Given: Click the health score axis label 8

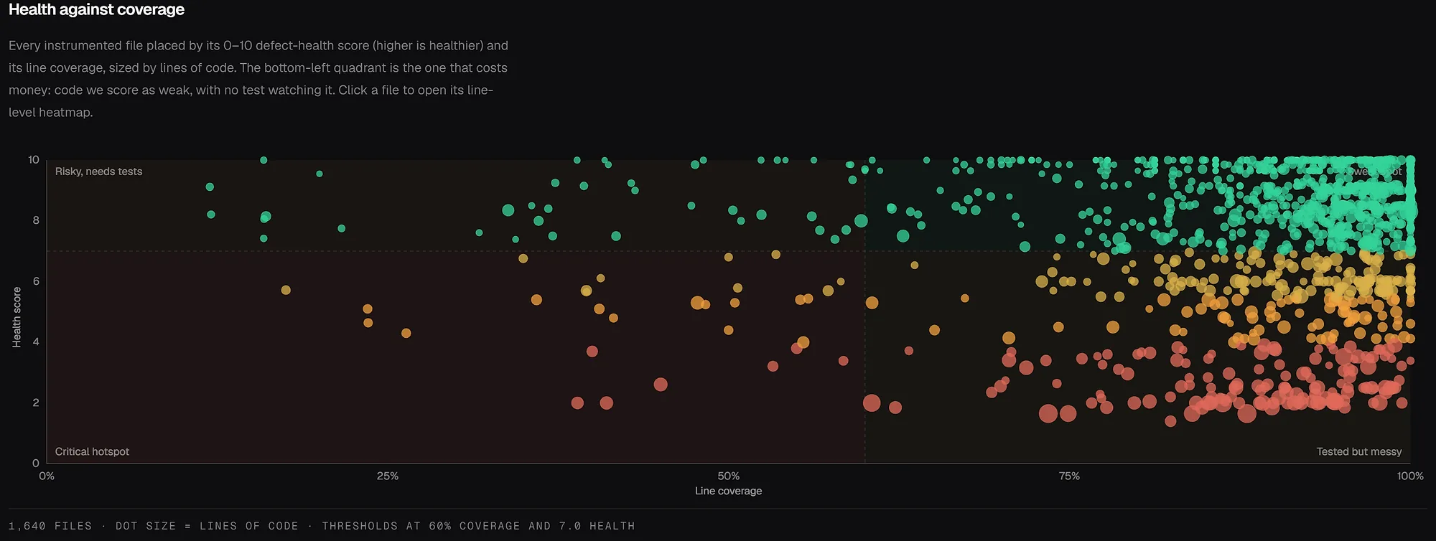Looking at the screenshot, I should click(x=36, y=220).
